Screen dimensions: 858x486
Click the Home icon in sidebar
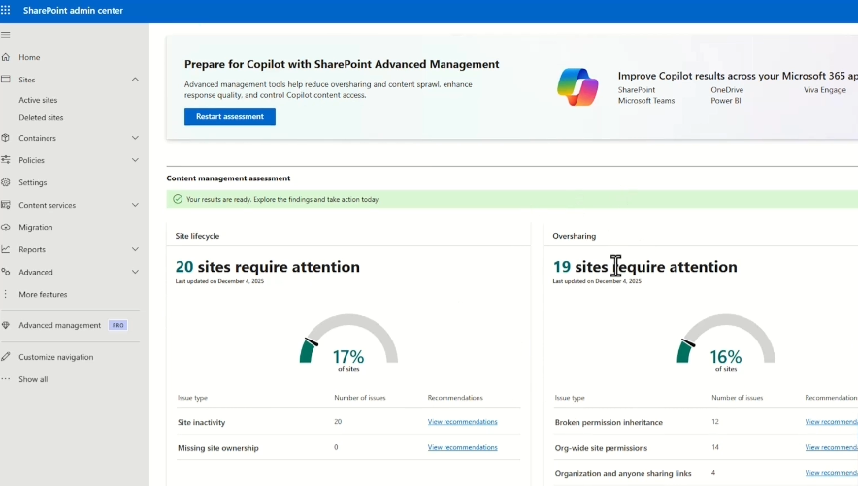pyautogui.click(x=6, y=57)
